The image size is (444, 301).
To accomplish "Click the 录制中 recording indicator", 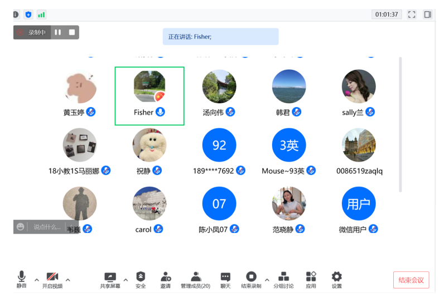I will 32,32.
